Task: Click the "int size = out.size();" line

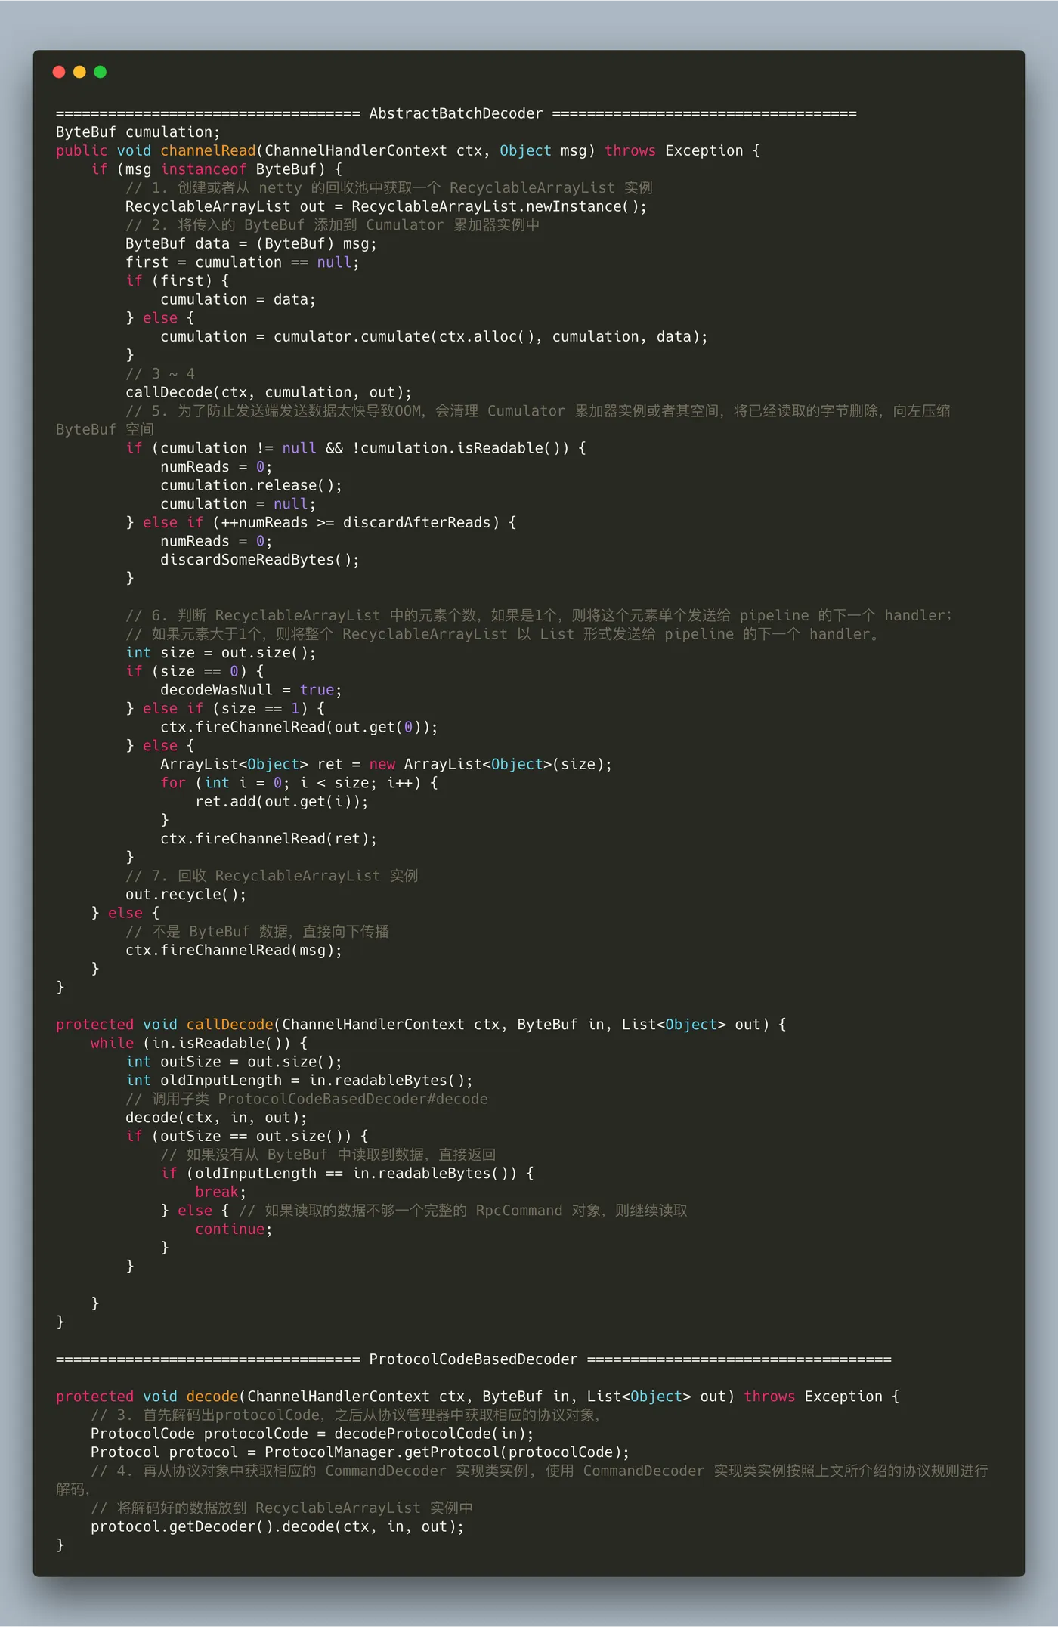Action: tap(221, 652)
